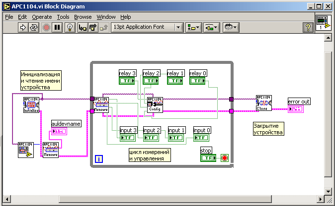Select the APC1104 Initialize VI node
The width and height of the screenshot is (335, 206).
coord(31,105)
